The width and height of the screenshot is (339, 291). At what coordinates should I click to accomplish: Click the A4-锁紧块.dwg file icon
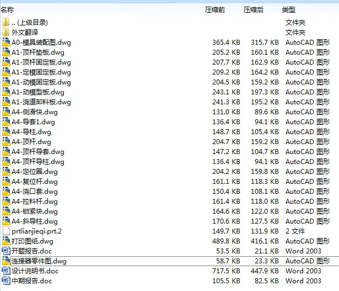click(6, 211)
